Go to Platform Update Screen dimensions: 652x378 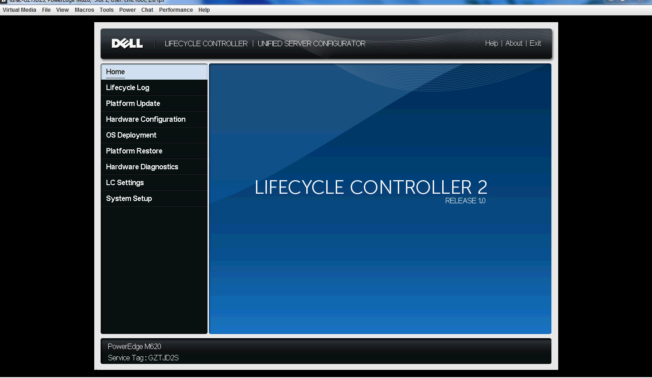click(154, 104)
